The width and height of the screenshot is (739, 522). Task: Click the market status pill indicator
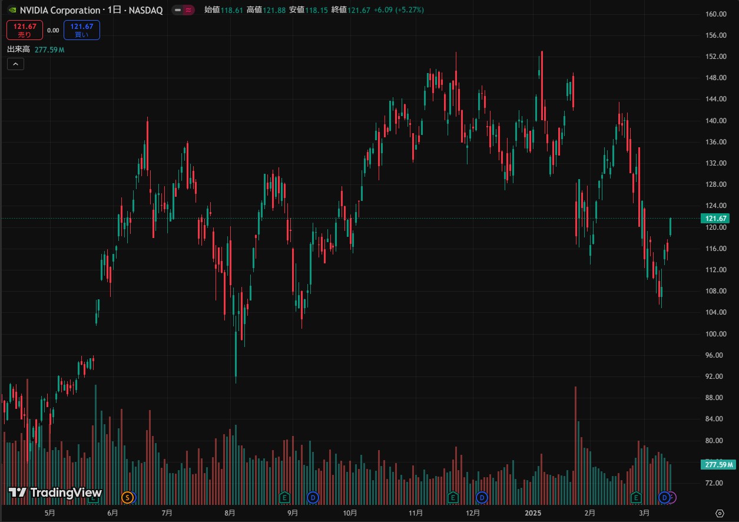click(x=183, y=10)
